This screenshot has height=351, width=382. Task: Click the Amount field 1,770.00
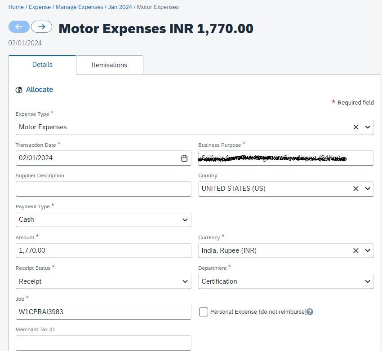(103, 250)
